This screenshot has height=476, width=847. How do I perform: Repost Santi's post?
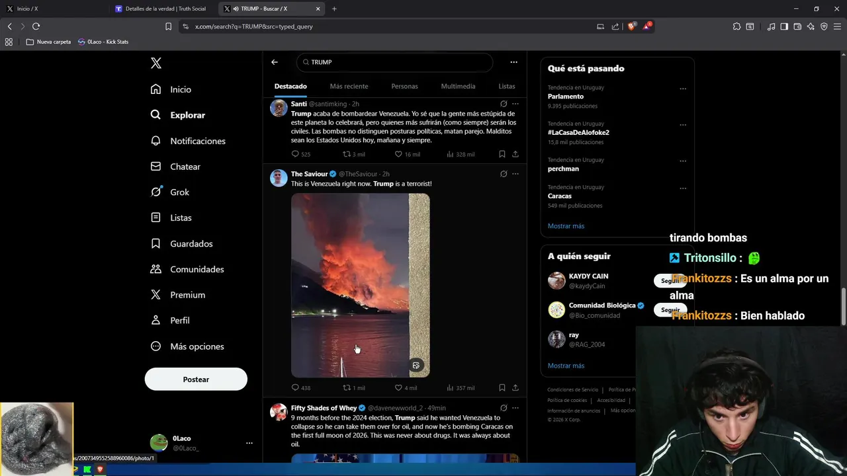(x=353, y=154)
